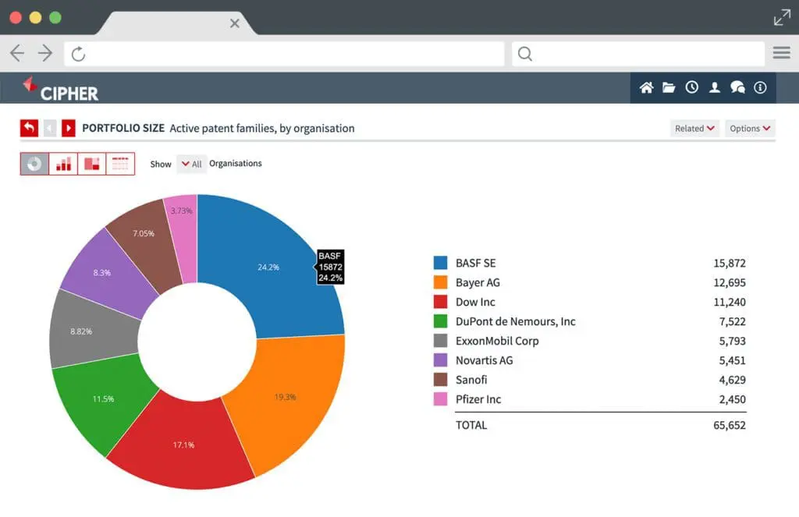
Task: Open the folder icon in header
Action: tap(669, 87)
